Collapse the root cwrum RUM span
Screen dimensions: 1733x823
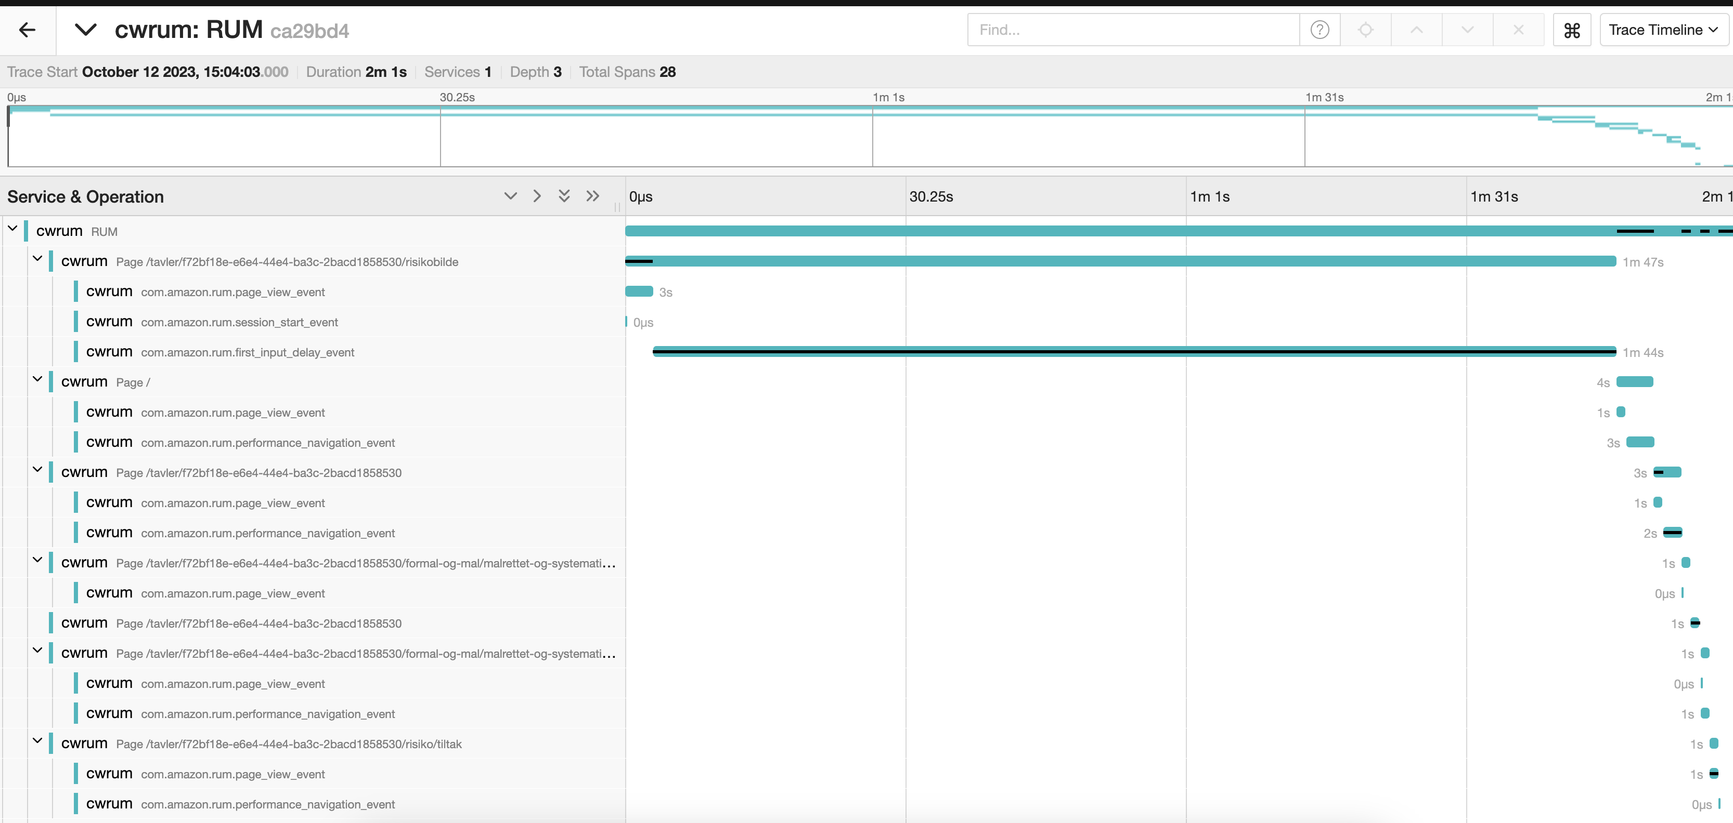[13, 229]
